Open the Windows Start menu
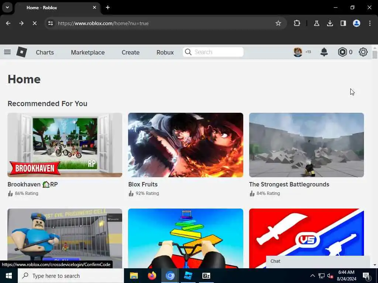378x283 pixels. (x=9, y=276)
